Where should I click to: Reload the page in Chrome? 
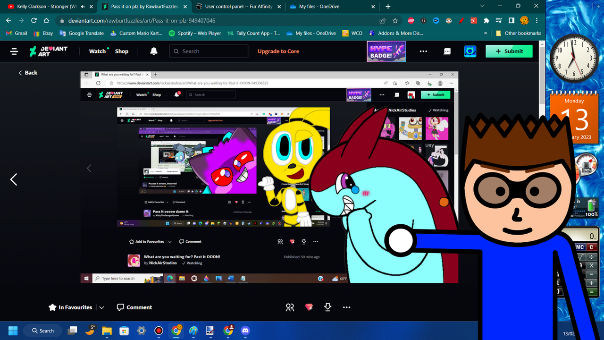click(34, 21)
